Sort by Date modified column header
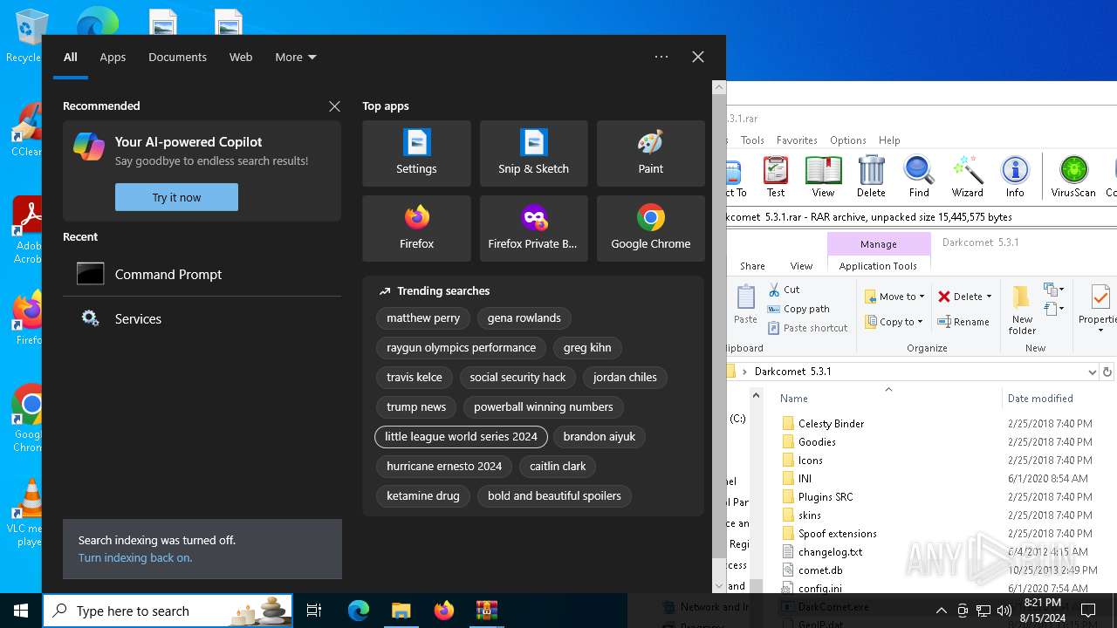The width and height of the screenshot is (1117, 628). (x=1040, y=398)
